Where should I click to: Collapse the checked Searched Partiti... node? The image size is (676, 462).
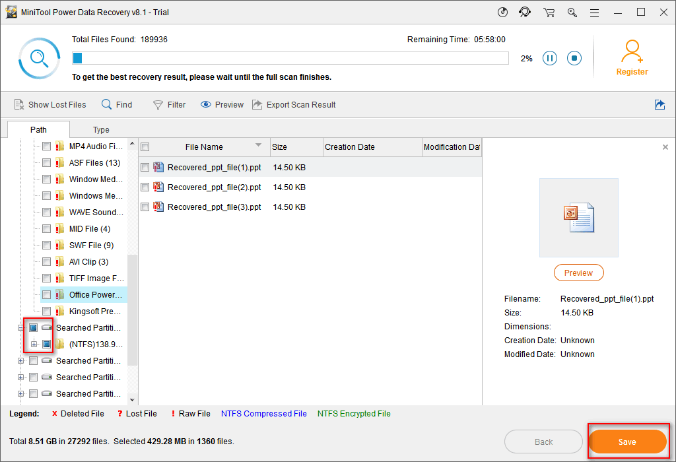tap(20, 327)
